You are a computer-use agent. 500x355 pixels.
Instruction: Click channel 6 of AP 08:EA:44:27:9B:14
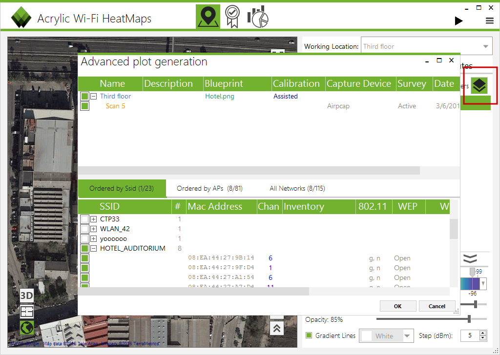coord(271,258)
